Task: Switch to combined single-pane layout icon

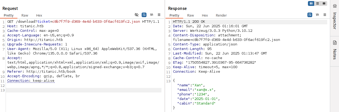Action: (324, 3)
